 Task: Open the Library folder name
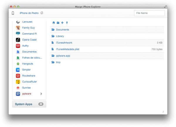pyautogui.click(x=60, y=36)
